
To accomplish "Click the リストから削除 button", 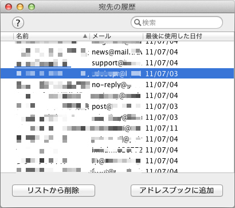I will click(53, 190).
